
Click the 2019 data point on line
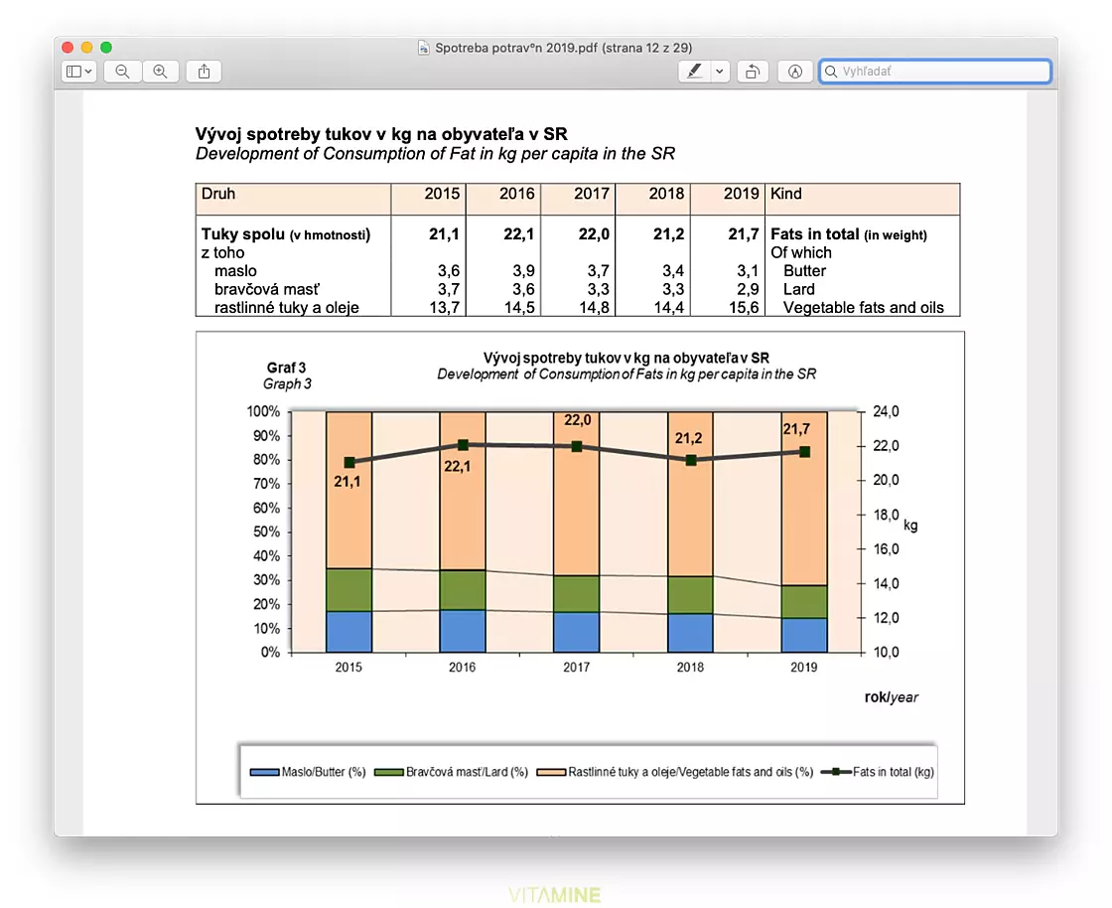(804, 452)
